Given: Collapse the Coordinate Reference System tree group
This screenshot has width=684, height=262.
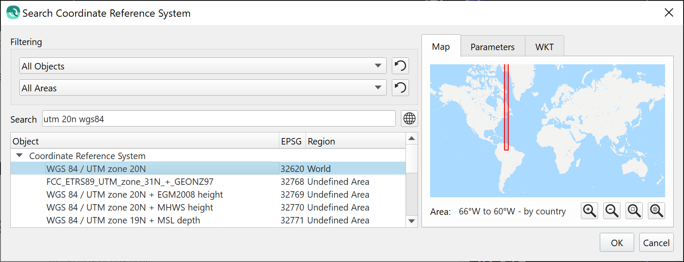Looking at the screenshot, I should 19,156.
